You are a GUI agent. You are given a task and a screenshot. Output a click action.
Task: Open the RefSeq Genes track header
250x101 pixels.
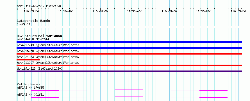pos(28,84)
